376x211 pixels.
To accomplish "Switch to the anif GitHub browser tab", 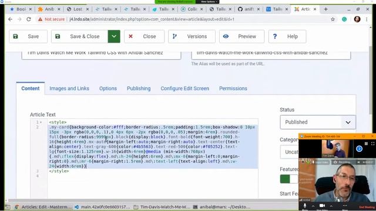I will click(249, 9).
